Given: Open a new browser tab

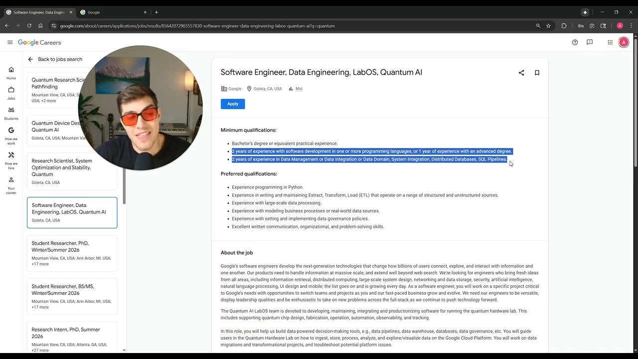Looking at the screenshot, I should (157, 12).
